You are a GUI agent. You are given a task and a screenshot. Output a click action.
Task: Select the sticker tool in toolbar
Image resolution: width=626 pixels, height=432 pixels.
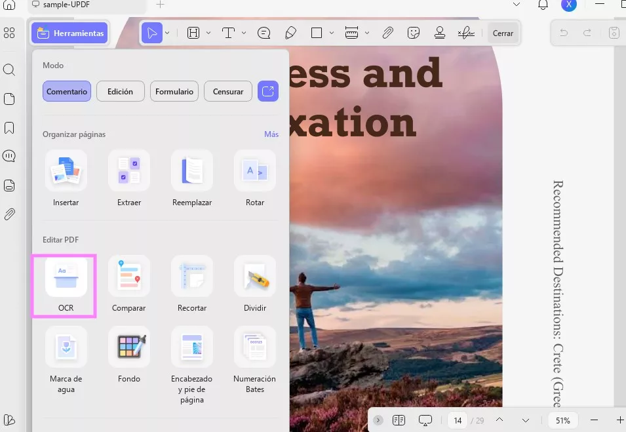(x=413, y=33)
